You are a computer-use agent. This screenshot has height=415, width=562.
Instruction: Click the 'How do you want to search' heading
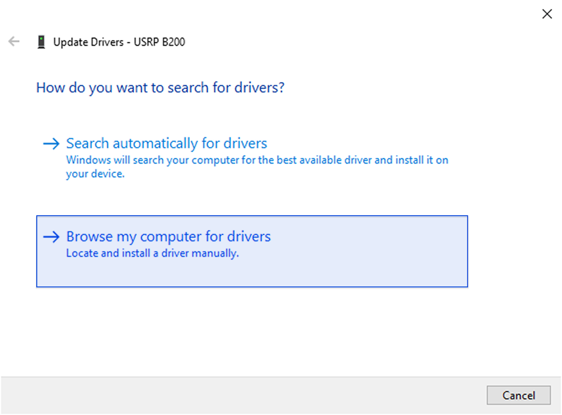[160, 88]
